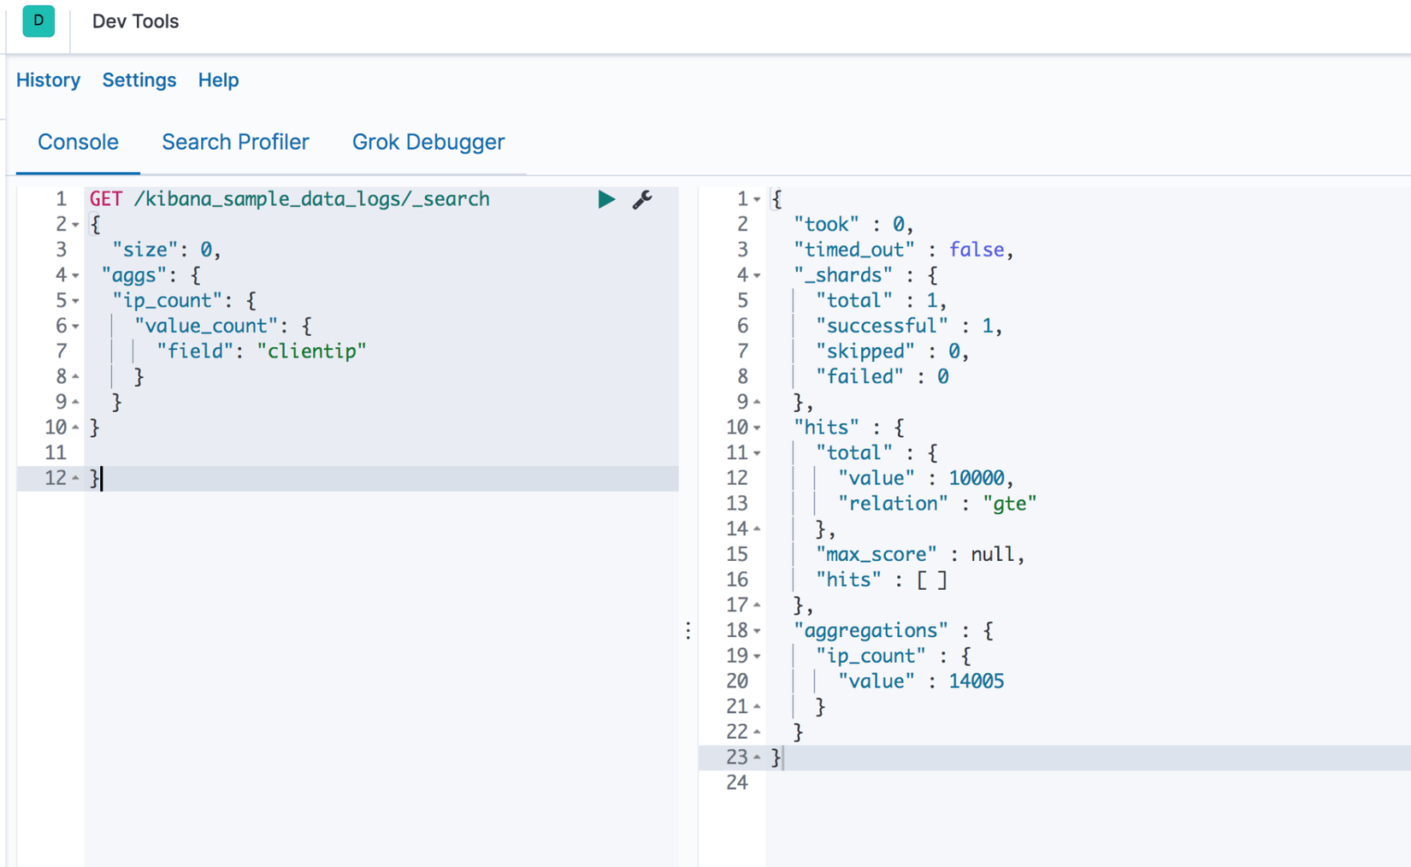Viewport: 1411px width, 867px height.
Task: Collapse "aggregations" block in response
Action: pyautogui.click(x=758, y=631)
